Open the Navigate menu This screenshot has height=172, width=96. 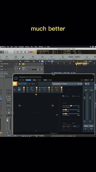pyautogui.click(x=21, y=47)
